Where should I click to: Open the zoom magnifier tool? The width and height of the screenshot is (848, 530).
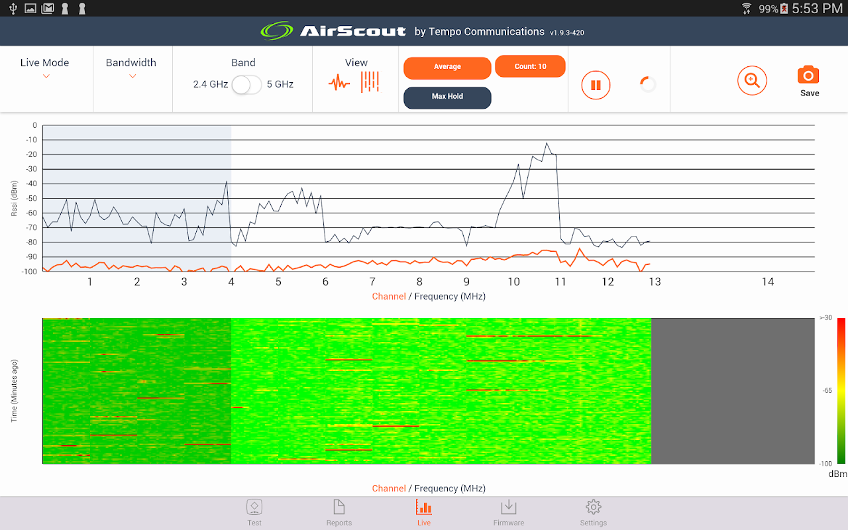[x=752, y=81]
